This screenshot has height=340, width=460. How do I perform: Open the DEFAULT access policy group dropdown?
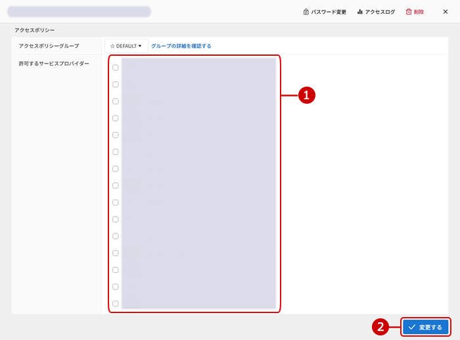coord(126,46)
